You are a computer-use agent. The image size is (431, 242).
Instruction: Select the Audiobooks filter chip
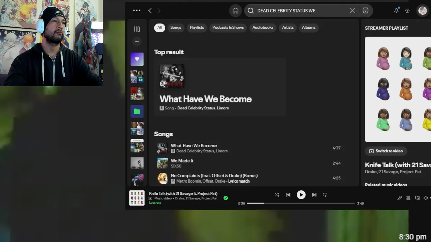(x=263, y=27)
